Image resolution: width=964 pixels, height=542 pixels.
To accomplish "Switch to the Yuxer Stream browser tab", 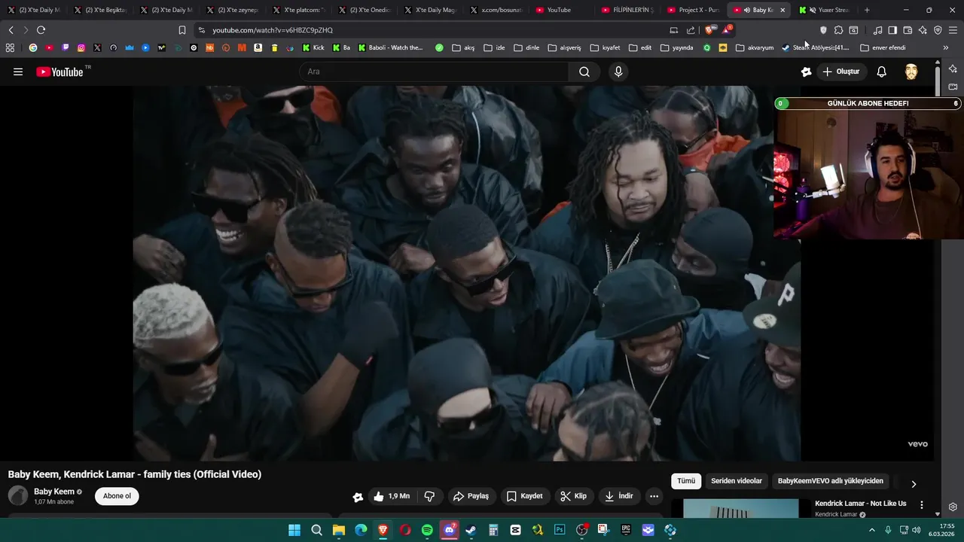I will coord(825,10).
